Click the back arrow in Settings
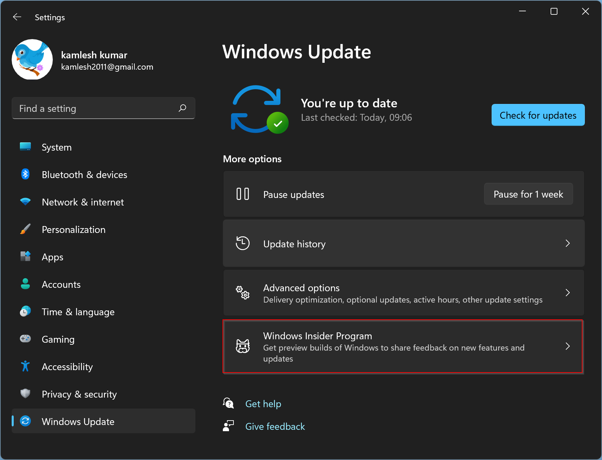Screen dimensions: 602x460 point(17,17)
